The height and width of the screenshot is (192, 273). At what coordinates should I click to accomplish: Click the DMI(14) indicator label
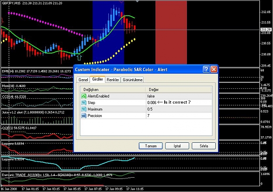pyautogui.click(x=36, y=71)
